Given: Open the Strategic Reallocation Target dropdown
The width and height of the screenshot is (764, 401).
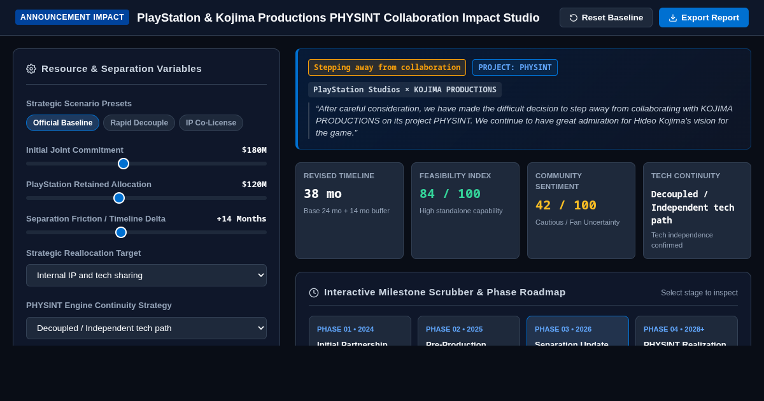Looking at the screenshot, I should pyautogui.click(x=146, y=276).
